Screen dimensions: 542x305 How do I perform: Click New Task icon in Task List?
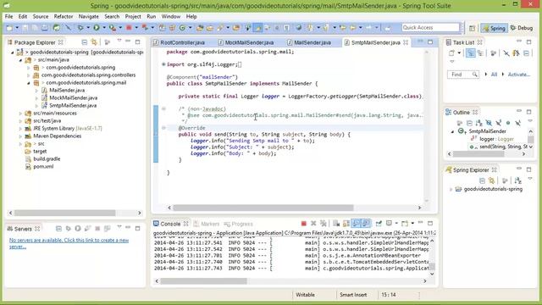click(x=451, y=53)
